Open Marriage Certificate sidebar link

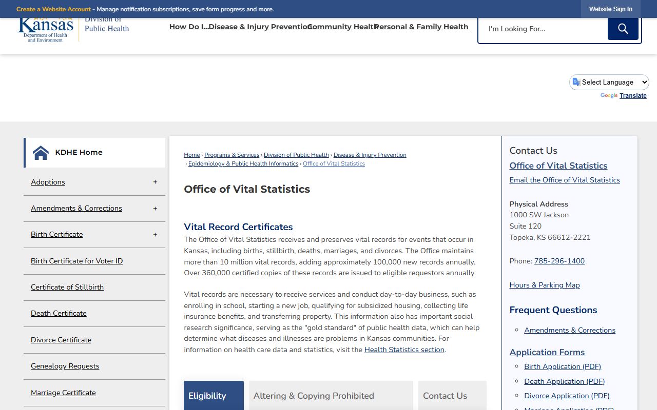click(x=63, y=393)
